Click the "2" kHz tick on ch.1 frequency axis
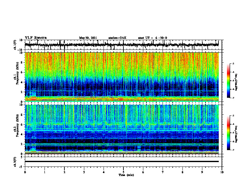 pyautogui.click(x=22, y=92)
